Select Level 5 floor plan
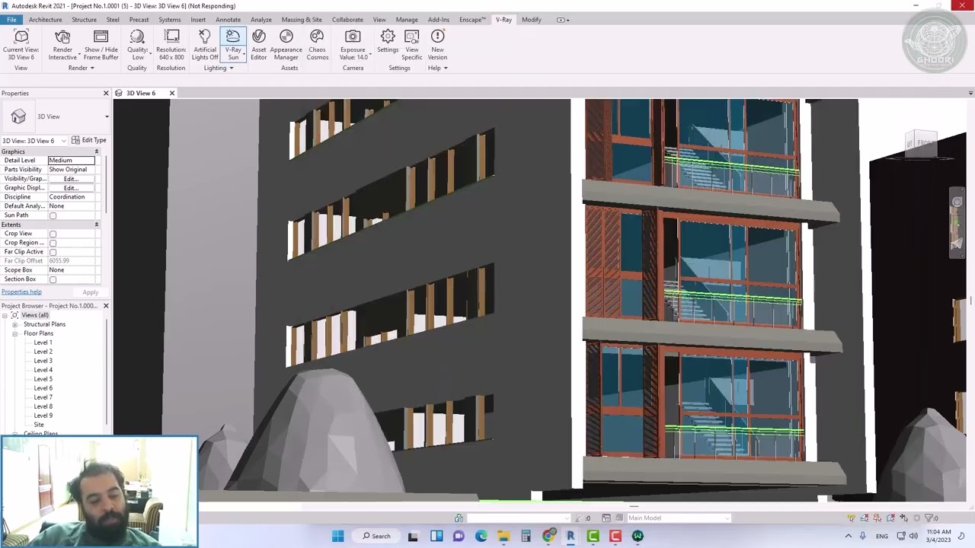Image resolution: width=975 pixels, height=548 pixels. pos(43,379)
